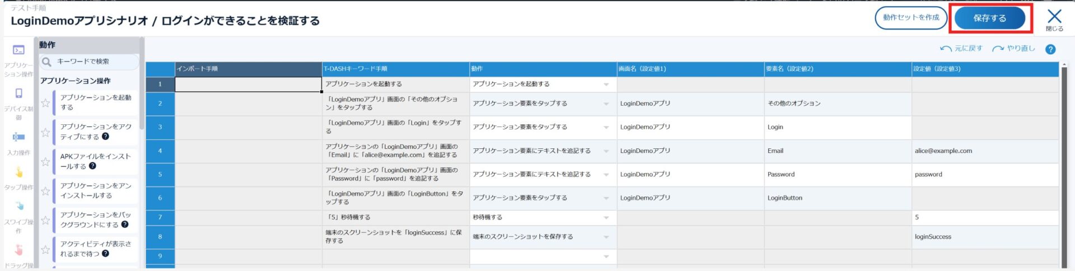
Task: Click the T-DASHキーワード手順 column header
Action: [395, 69]
